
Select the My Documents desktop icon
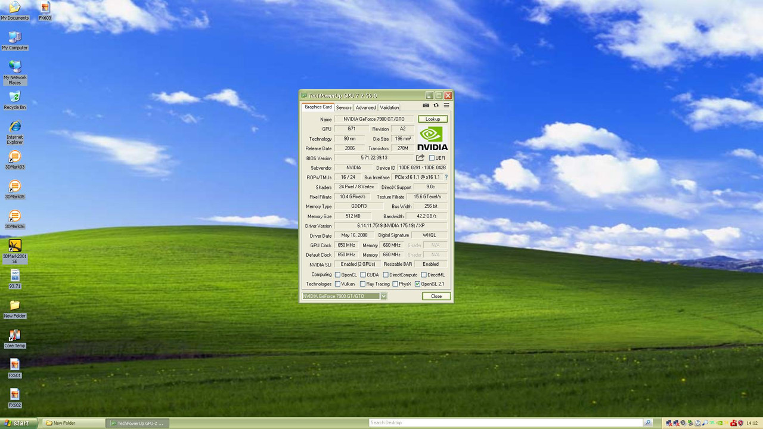(14, 11)
